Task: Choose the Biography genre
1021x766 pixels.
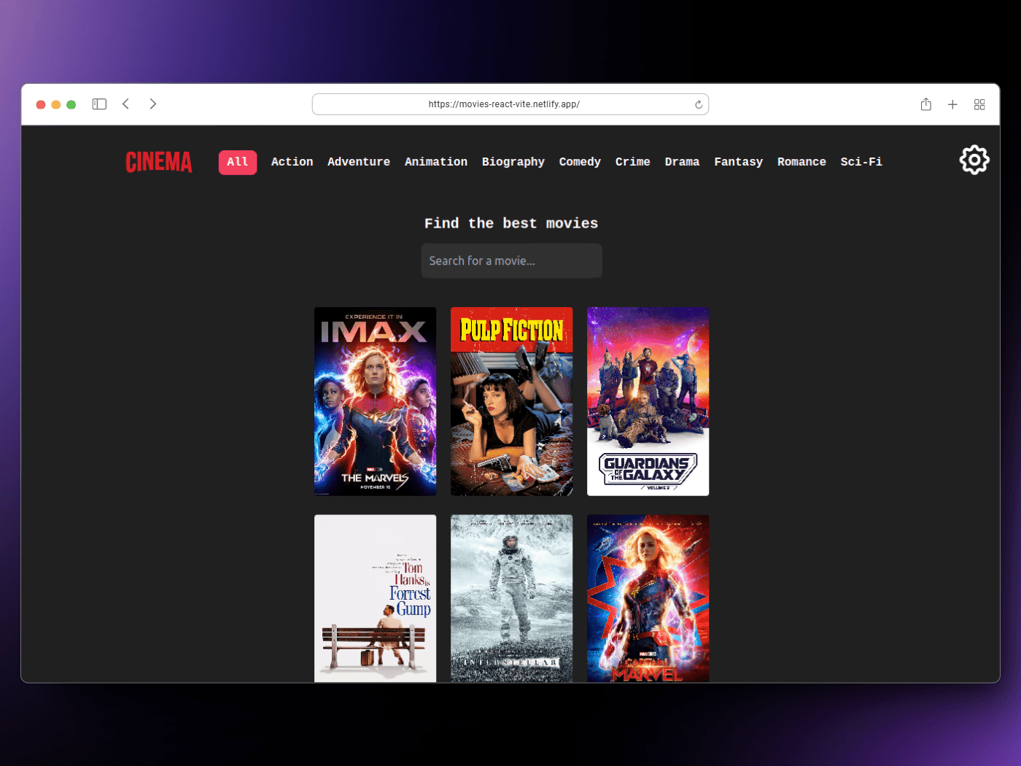Action: click(513, 162)
